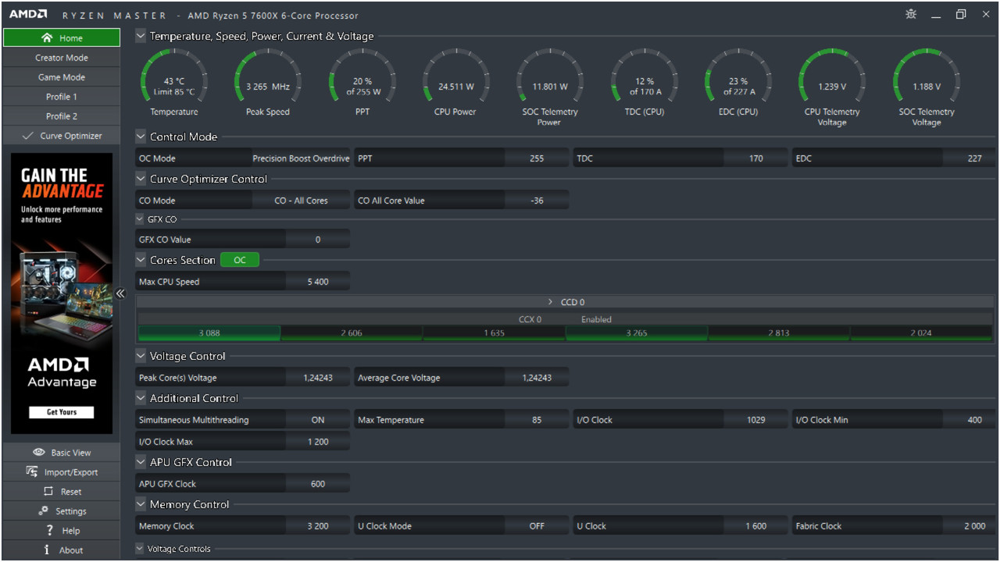Screen dimensions: 1000x562
Task: Select the core bar showing 1 635
Action: [494, 333]
